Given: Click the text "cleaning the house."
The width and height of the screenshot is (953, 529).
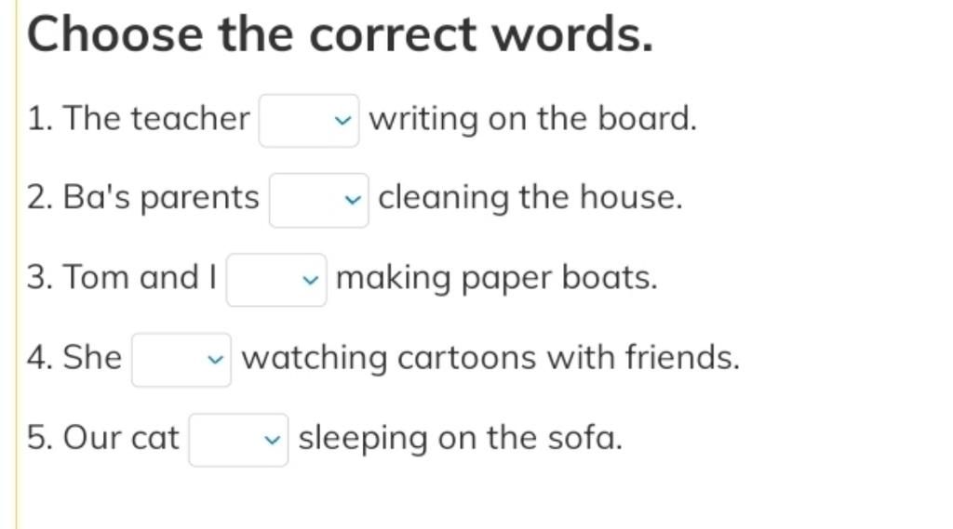Looking at the screenshot, I should pos(530,197).
